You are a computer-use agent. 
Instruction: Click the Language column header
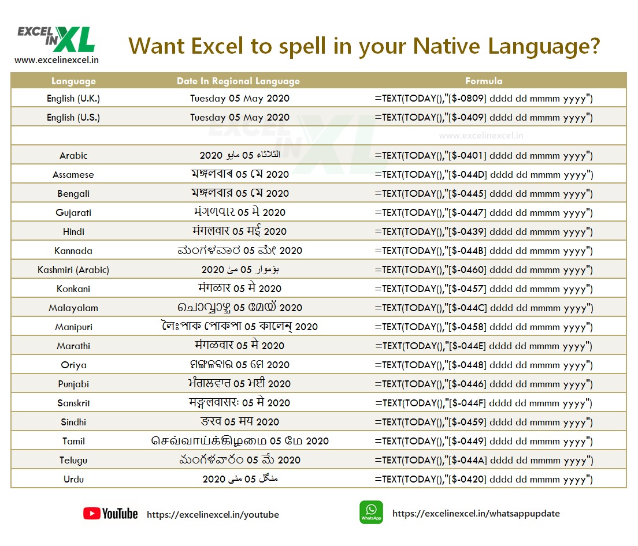pos(73,81)
